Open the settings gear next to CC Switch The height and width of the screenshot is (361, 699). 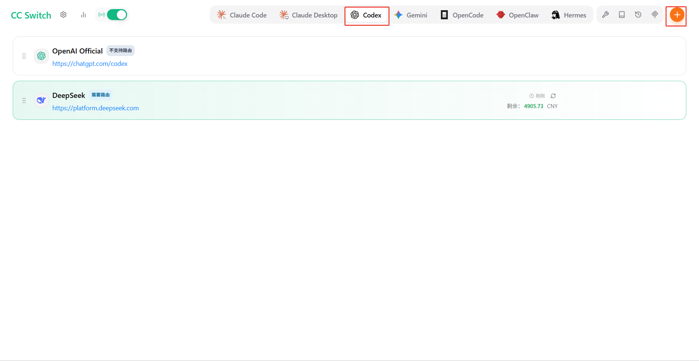(63, 15)
